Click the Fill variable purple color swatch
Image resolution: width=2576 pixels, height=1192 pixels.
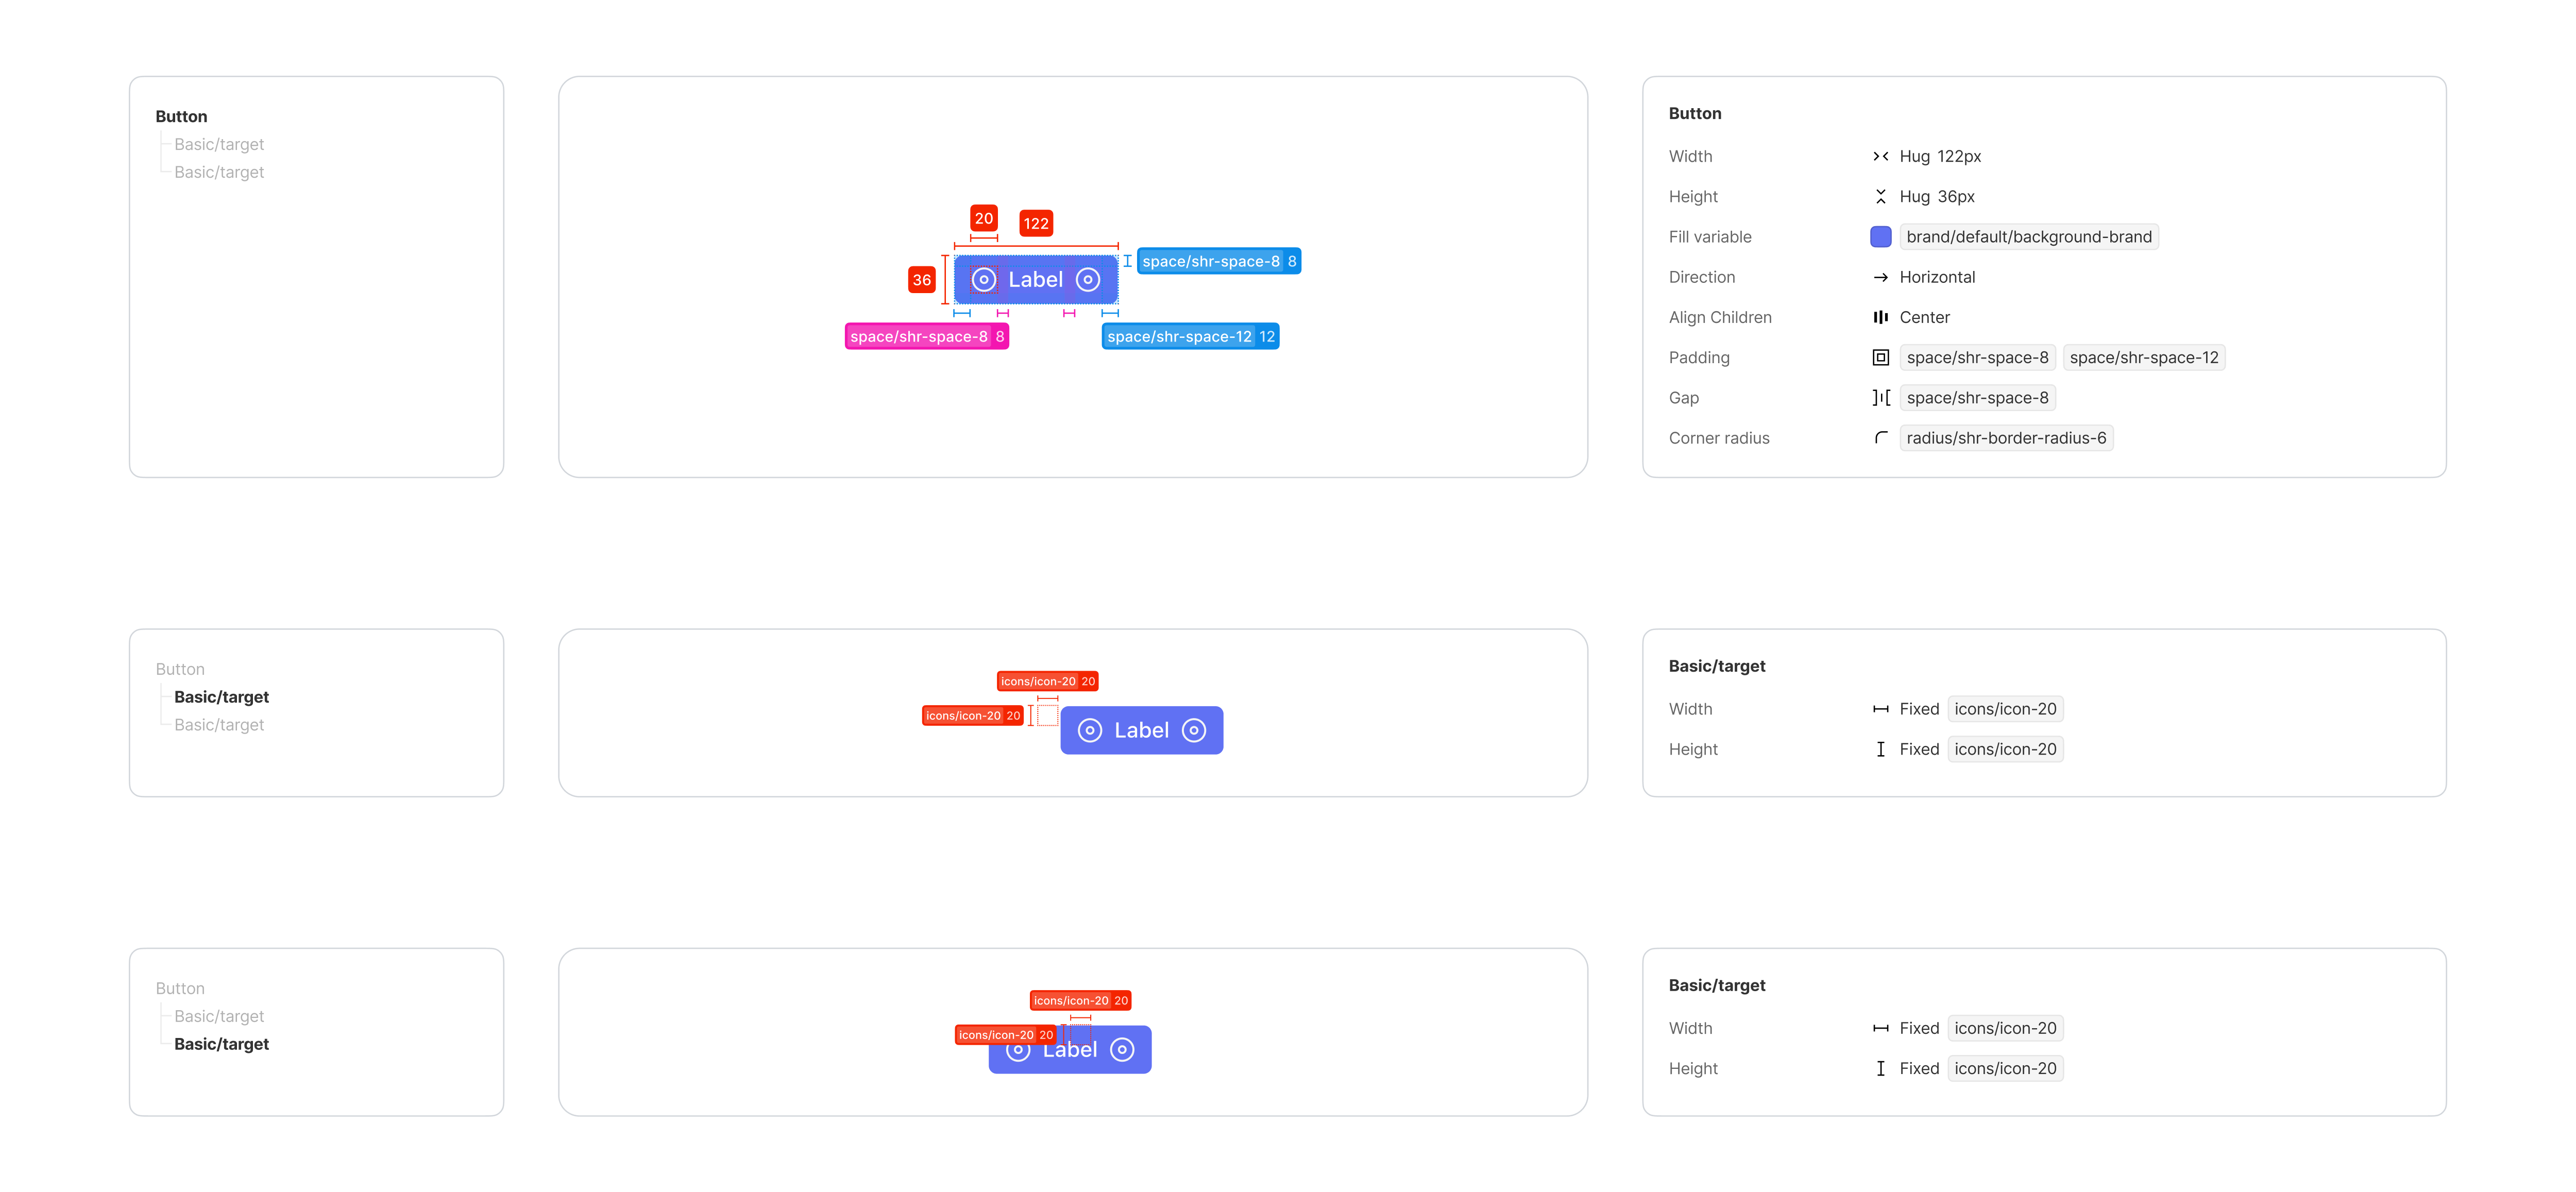click(x=1880, y=237)
